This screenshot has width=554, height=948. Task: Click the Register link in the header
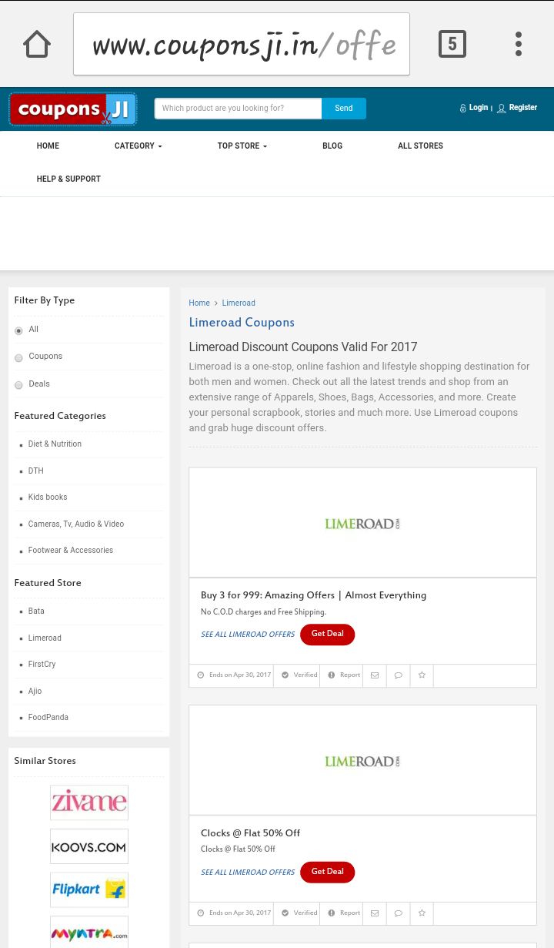(x=522, y=108)
